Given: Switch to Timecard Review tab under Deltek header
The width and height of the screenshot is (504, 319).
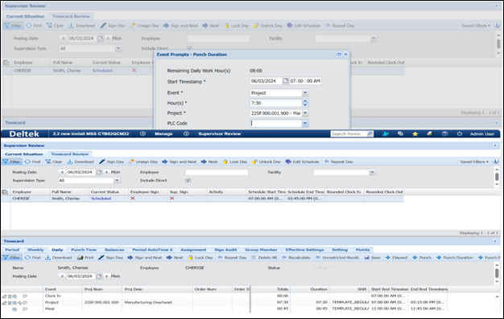Looking at the screenshot, I should 69,154.
